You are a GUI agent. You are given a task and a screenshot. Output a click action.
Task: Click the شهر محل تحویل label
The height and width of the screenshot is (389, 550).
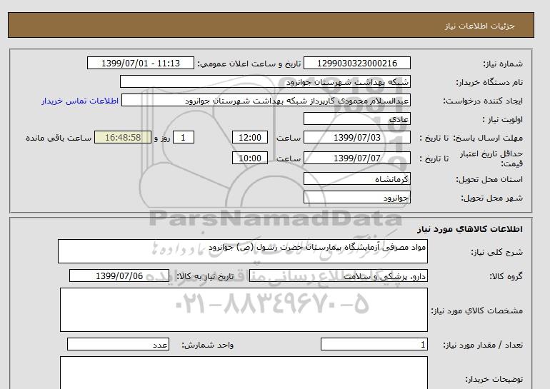click(x=491, y=198)
